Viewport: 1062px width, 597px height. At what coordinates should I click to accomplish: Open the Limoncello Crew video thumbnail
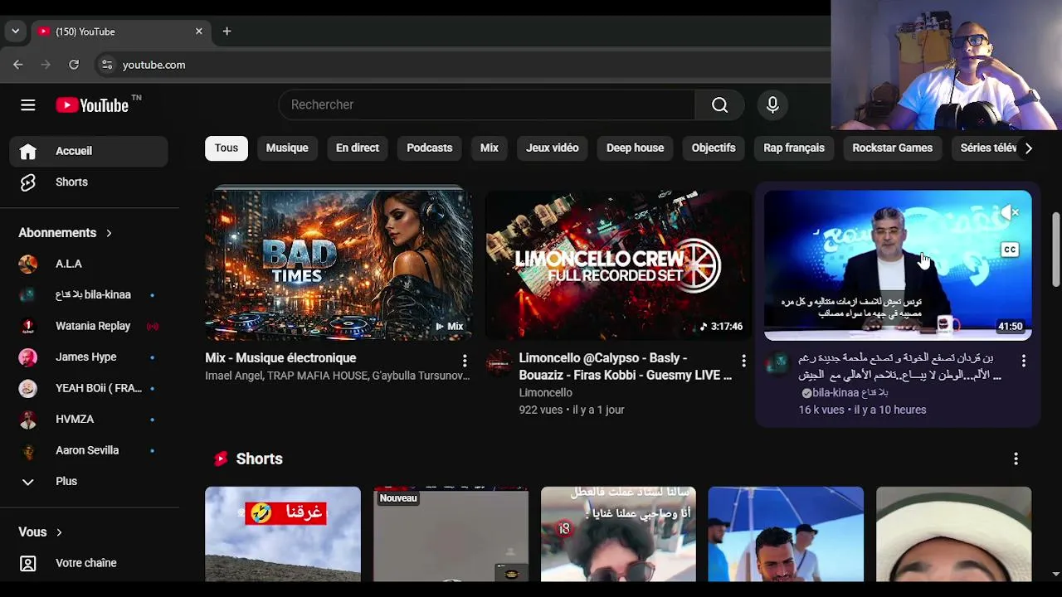[619, 265]
